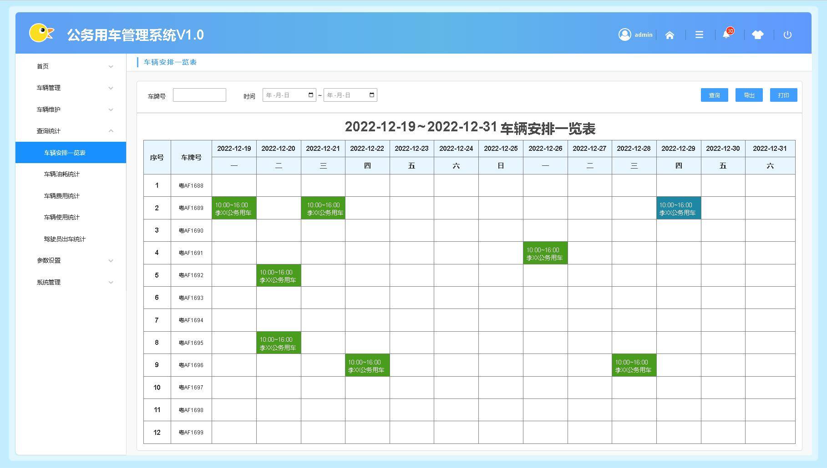Open 车辆费用统计 in the sidebar
827x468 pixels.
click(62, 196)
